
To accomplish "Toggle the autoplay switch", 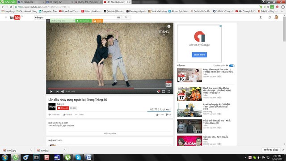I will click(232, 66).
